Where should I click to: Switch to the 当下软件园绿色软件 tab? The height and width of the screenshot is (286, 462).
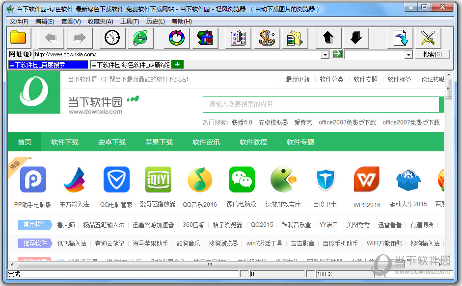[130, 65]
